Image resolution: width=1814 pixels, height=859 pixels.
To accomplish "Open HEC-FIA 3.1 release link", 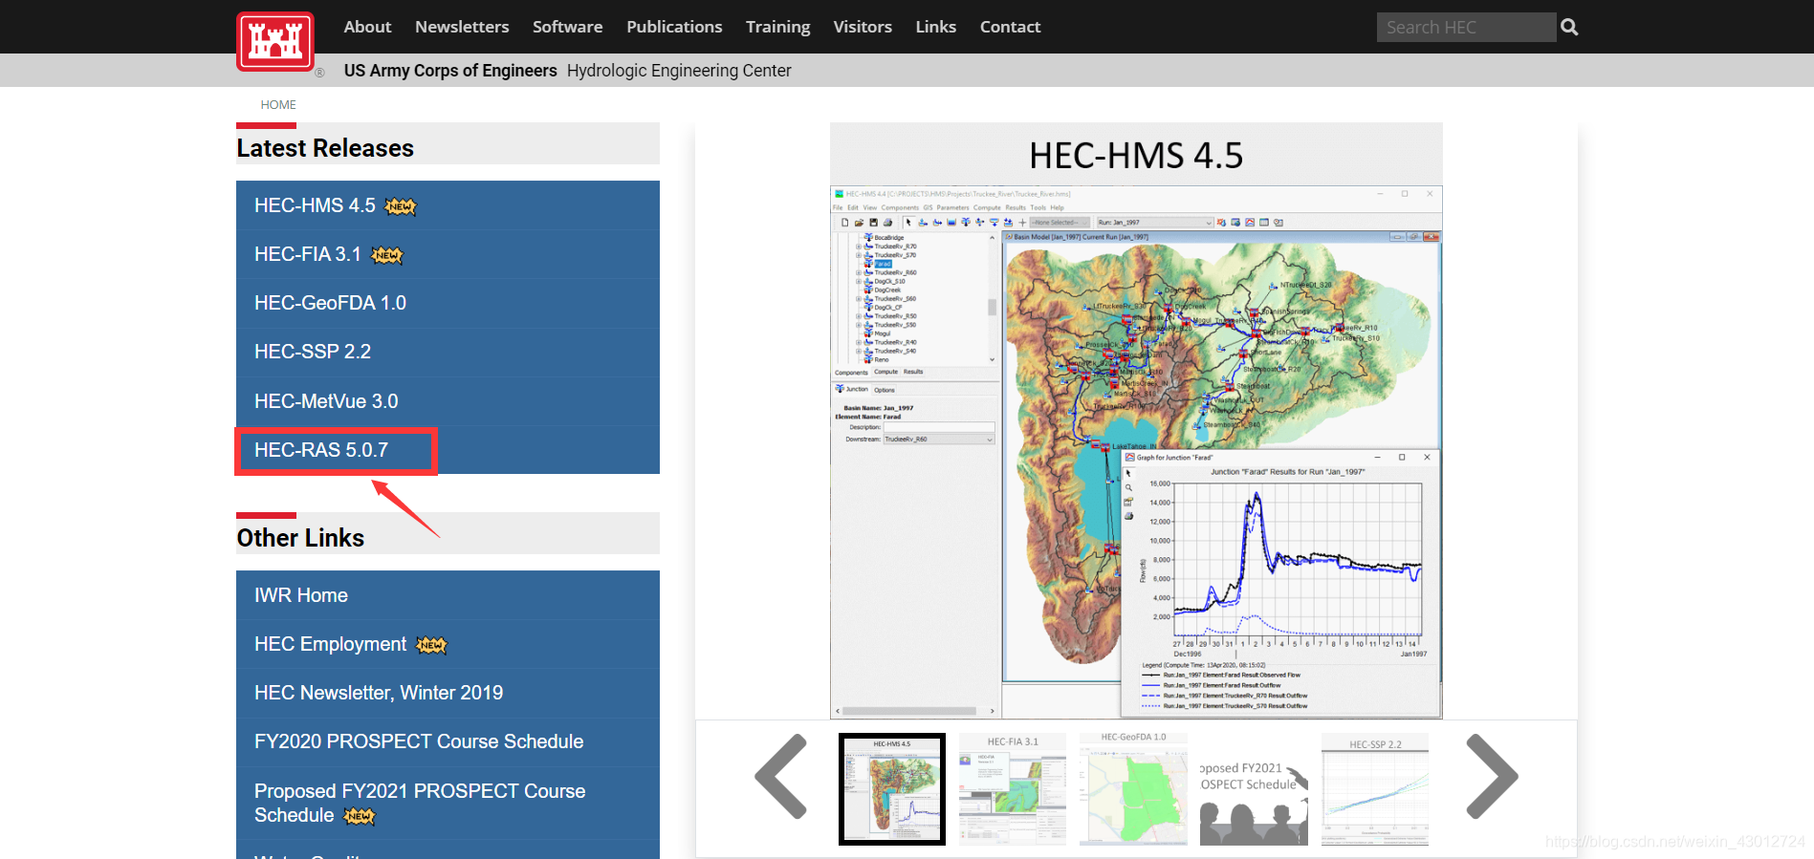I will [x=448, y=254].
